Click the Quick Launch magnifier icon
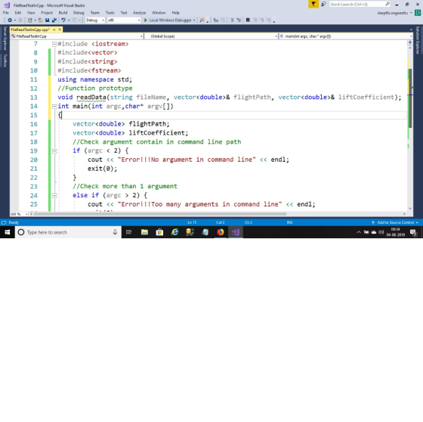This screenshot has width=423, height=422. [387, 4]
